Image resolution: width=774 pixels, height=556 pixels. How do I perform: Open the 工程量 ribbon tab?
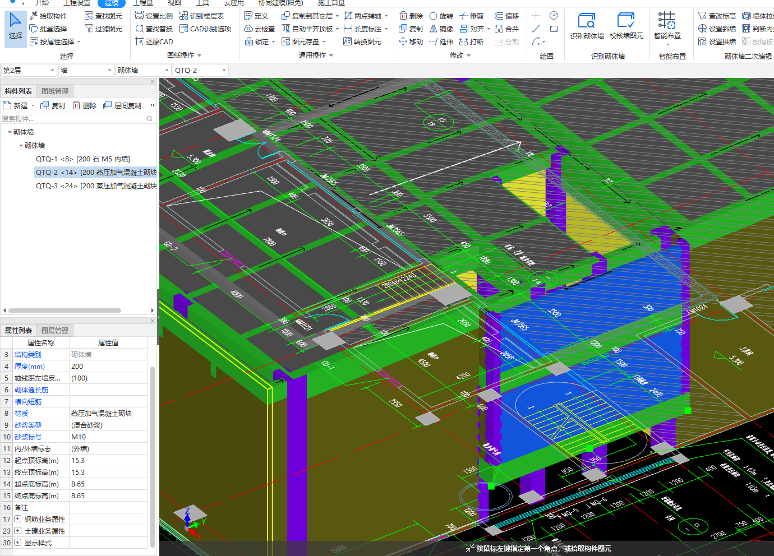pos(143,3)
